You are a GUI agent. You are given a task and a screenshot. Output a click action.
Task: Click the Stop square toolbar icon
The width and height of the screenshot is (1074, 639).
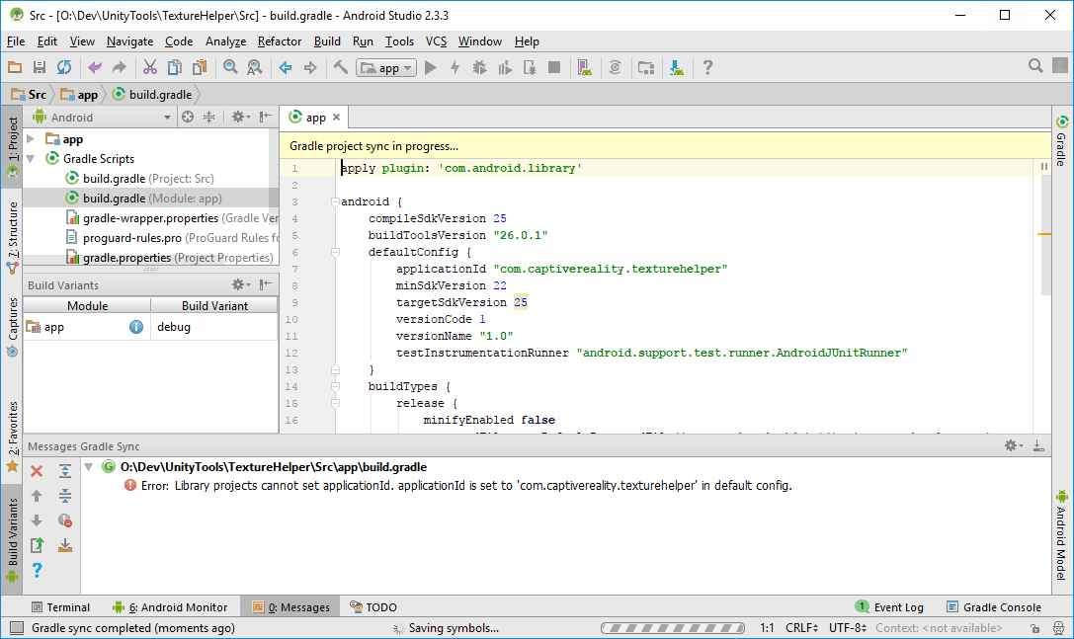[x=554, y=67]
